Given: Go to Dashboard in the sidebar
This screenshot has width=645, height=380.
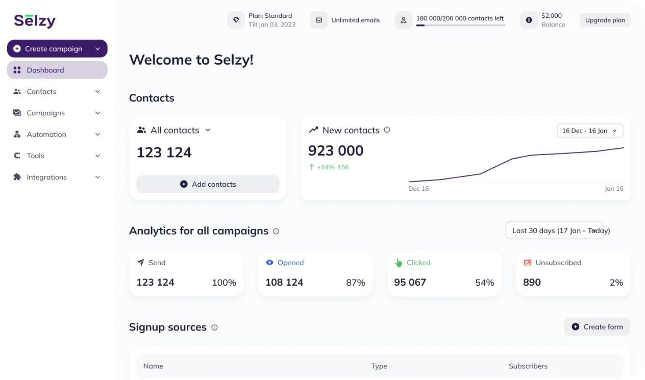Looking at the screenshot, I should coord(57,70).
